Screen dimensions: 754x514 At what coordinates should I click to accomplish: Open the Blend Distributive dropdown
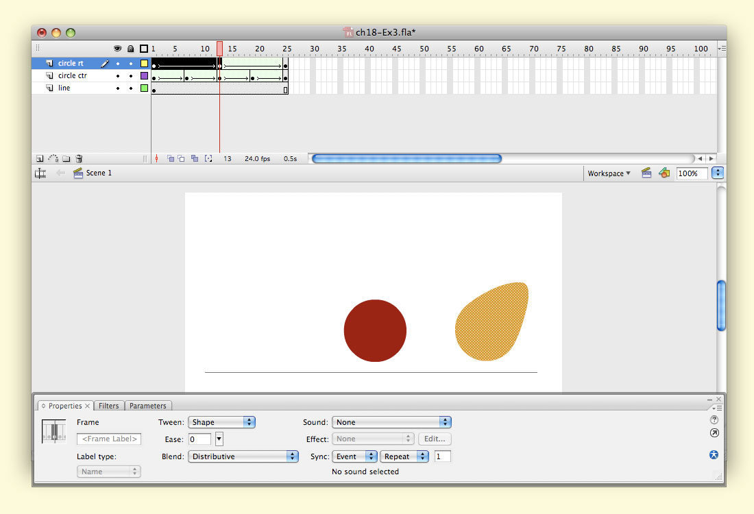(243, 456)
